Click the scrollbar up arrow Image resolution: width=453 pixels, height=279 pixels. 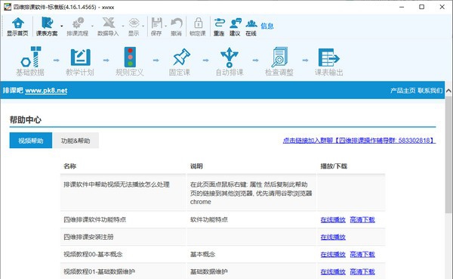point(448,91)
